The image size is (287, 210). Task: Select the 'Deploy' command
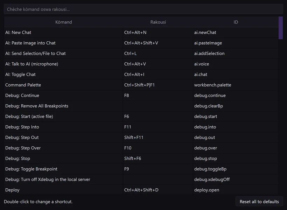pos(63,190)
